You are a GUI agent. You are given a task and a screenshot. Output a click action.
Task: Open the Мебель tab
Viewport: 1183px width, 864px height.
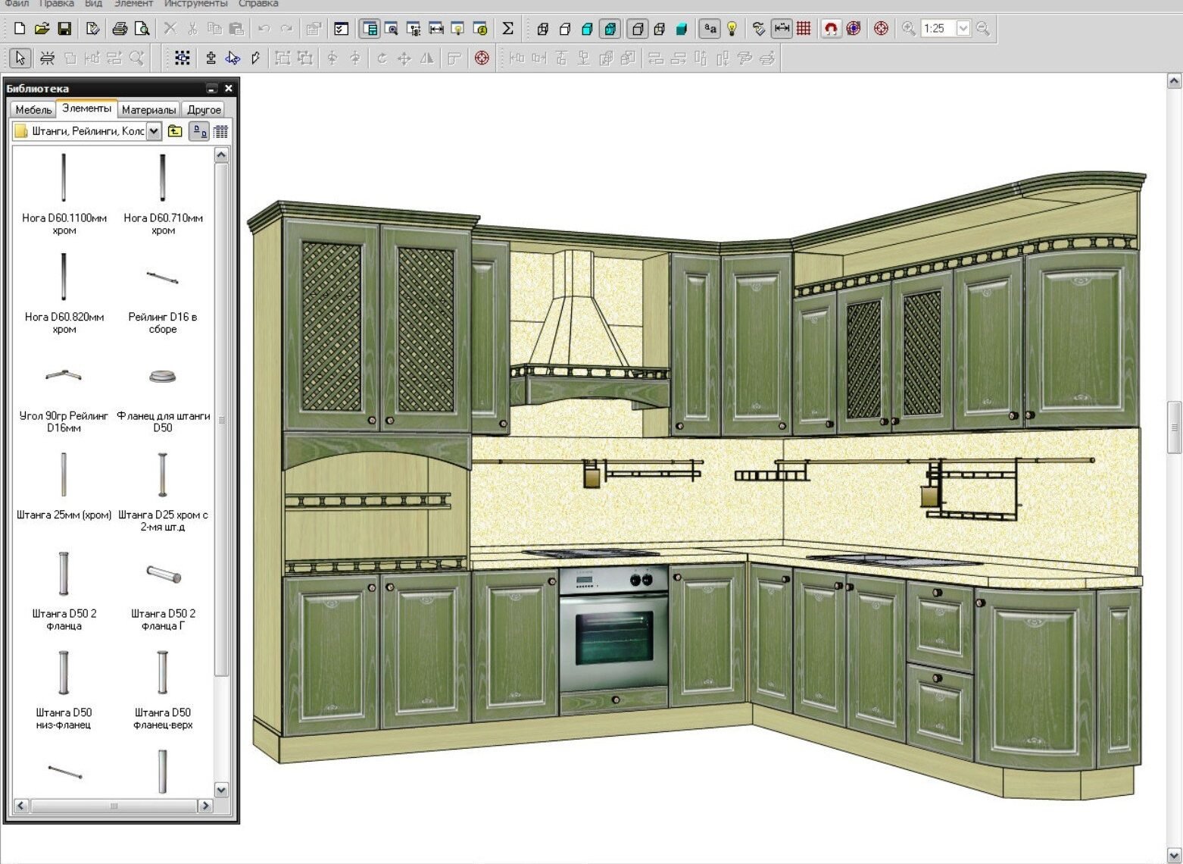pyautogui.click(x=33, y=110)
